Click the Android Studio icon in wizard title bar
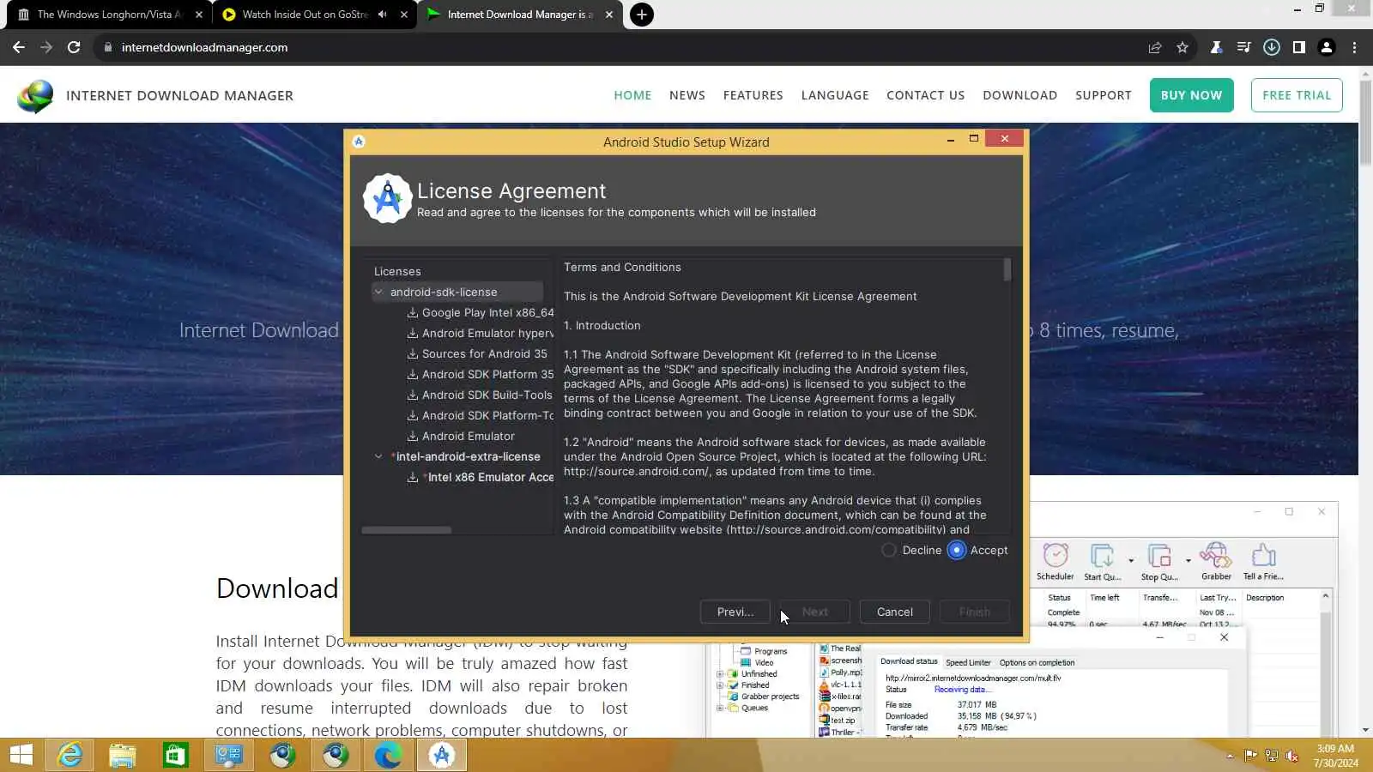 pyautogui.click(x=359, y=142)
